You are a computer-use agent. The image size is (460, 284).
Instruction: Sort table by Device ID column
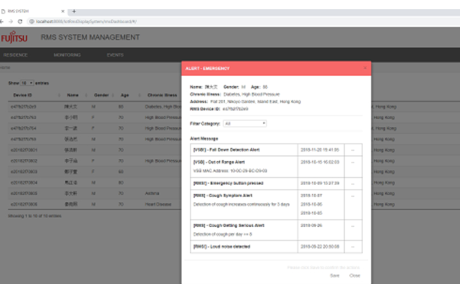pos(23,95)
